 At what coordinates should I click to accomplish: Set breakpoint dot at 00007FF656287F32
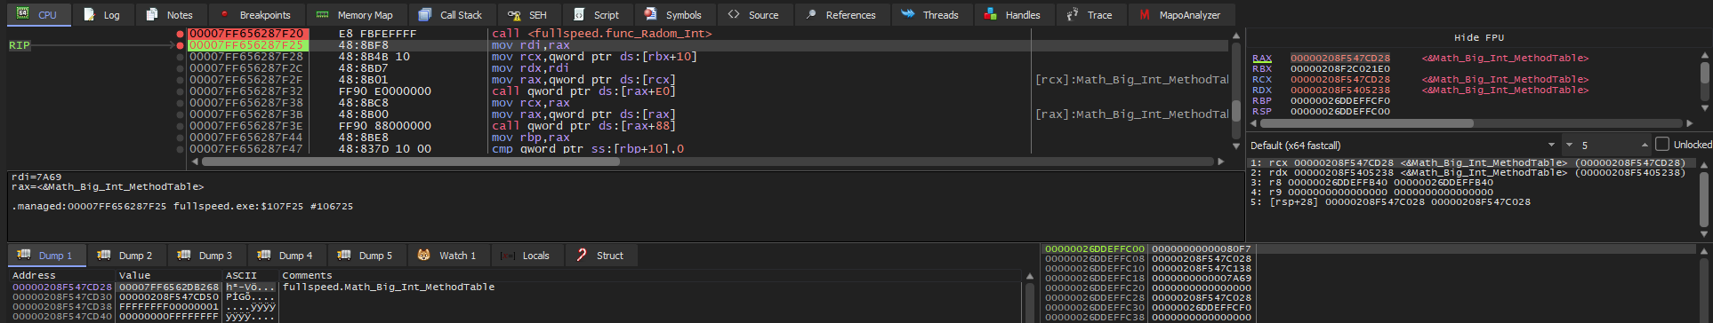click(181, 91)
